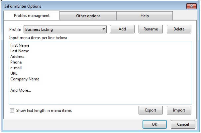The height and width of the screenshot is (133, 201).
Task: Click the URL line in the list
Action: (14, 73)
